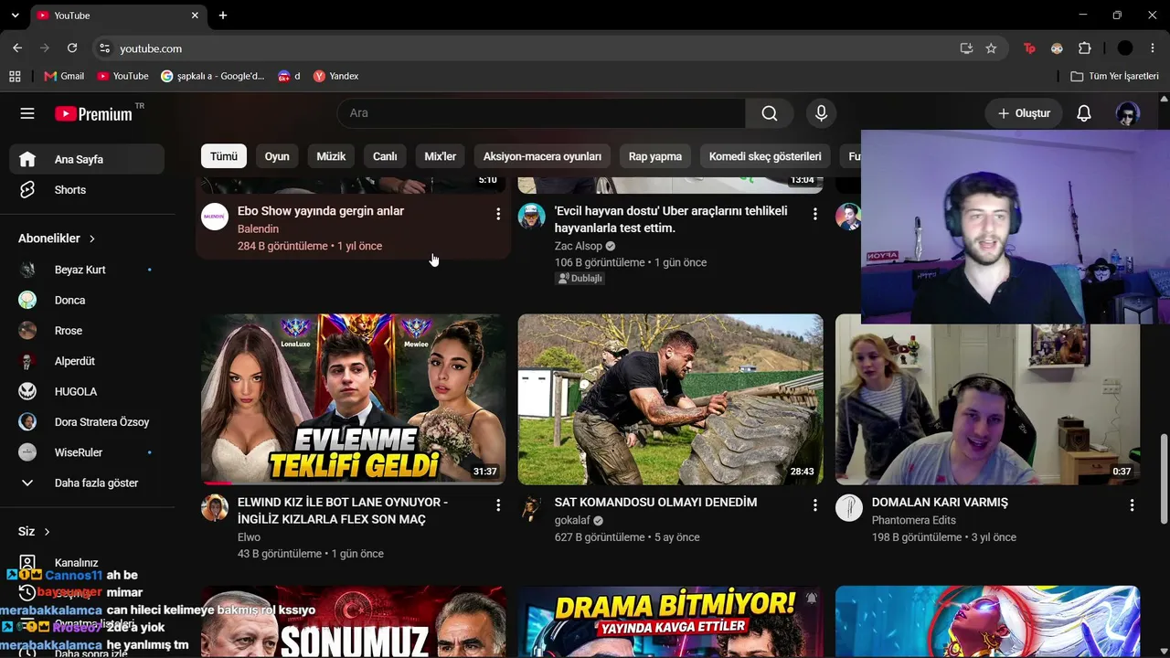Play the 0:37 DOMALAN video thumbnail
The height and width of the screenshot is (658, 1170).
coord(987,404)
